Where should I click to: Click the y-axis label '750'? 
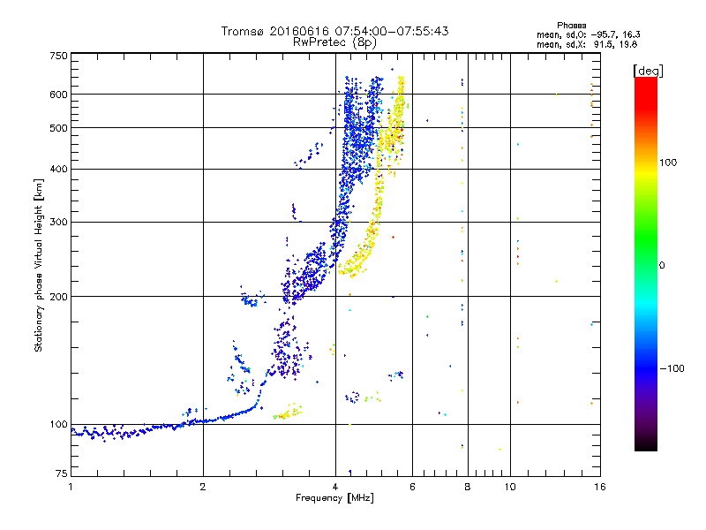coord(58,56)
